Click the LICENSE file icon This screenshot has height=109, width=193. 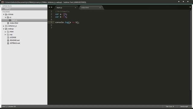tap(8, 38)
